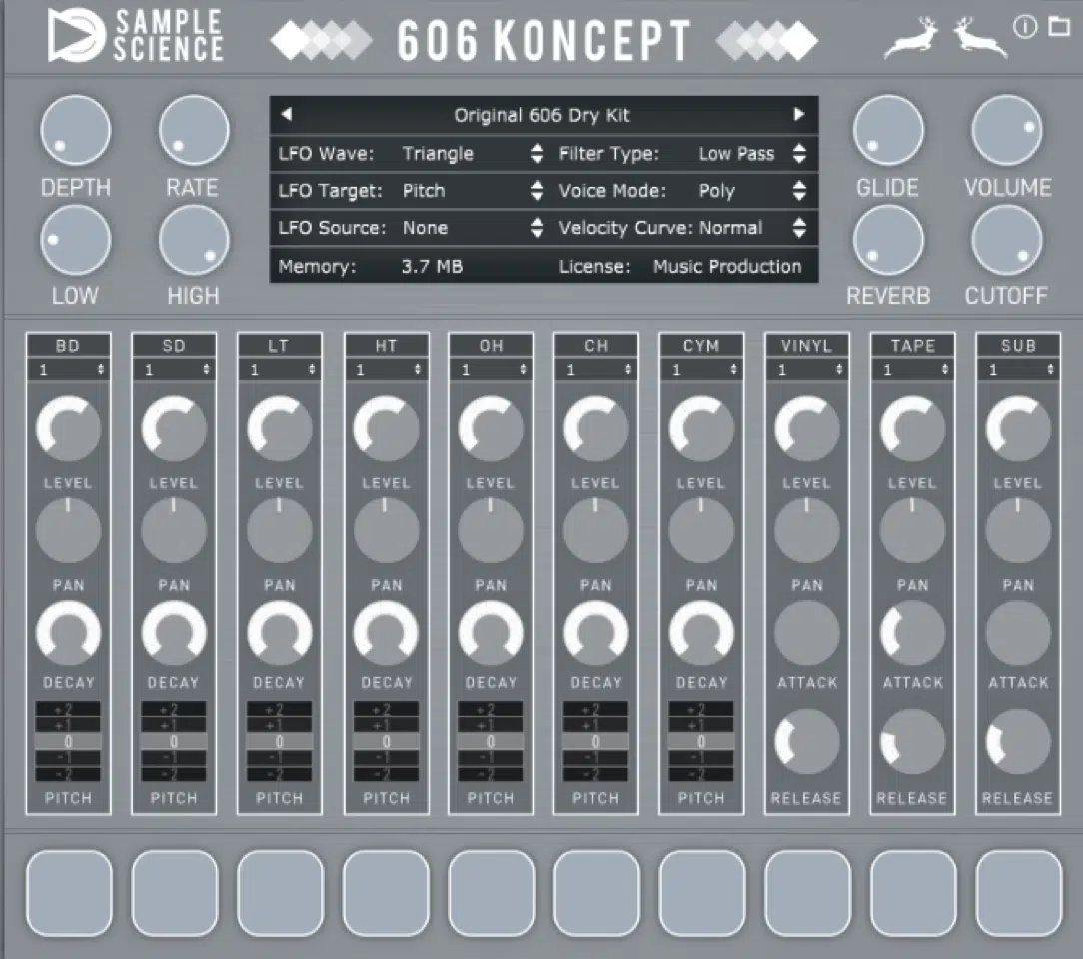Trigger the pad below the VINYL channel
Image resolution: width=1083 pixels, height=959 pixels.
click(x=808, y=893)
